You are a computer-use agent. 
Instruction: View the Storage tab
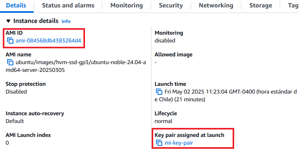(x=261, y=5)
